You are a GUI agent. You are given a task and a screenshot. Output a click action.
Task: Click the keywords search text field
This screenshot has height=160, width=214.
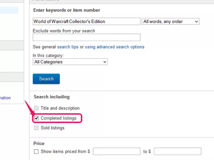pyautogui.click(x=87, y=21)
